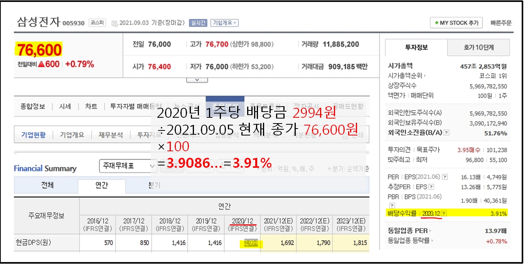Click the +0.79% change value
524x264 pixels.
tap(79, 64)
